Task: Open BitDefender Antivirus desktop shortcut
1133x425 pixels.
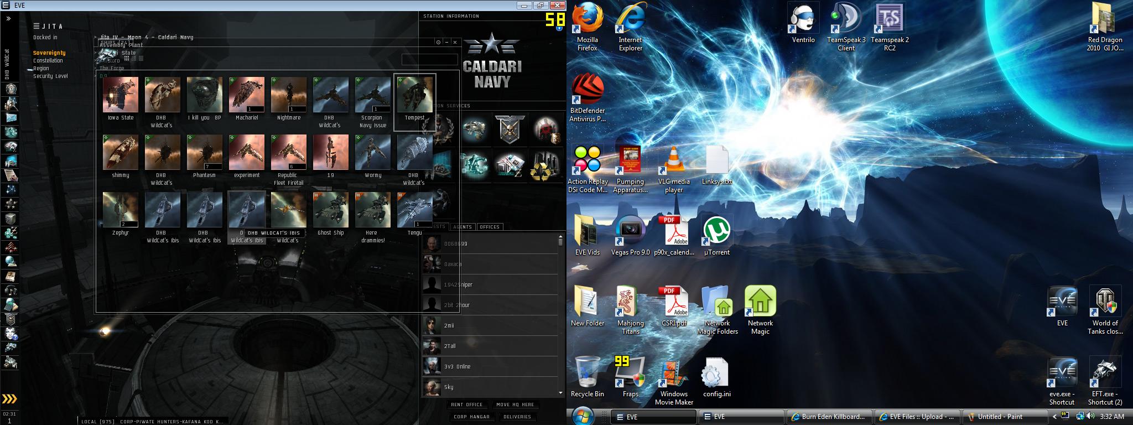Action: (587, 98)
